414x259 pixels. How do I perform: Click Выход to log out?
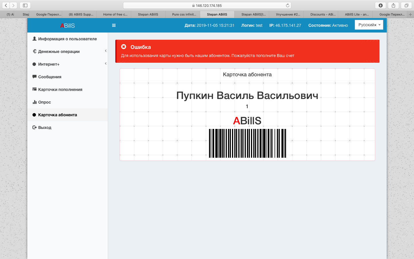point(68,127)
